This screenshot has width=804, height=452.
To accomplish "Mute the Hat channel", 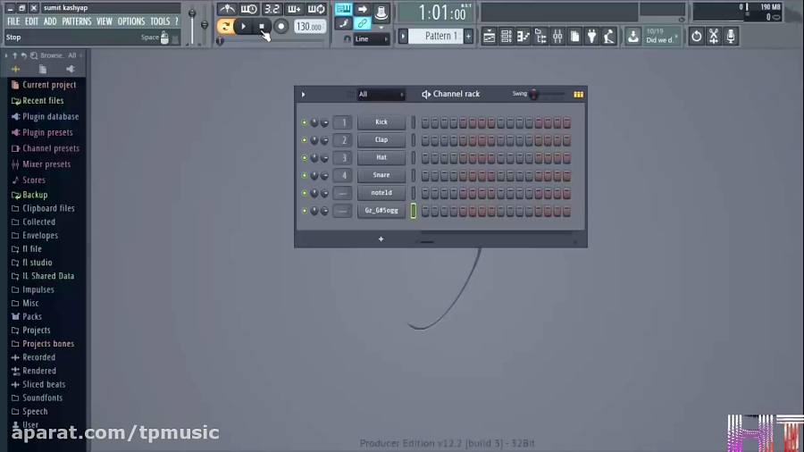I will click(304, 158).
